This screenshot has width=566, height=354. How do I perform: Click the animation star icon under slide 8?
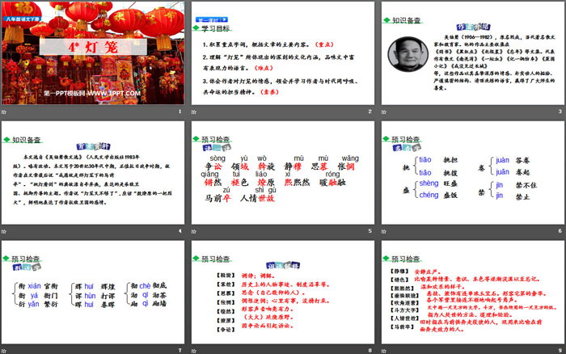(194, 351)
